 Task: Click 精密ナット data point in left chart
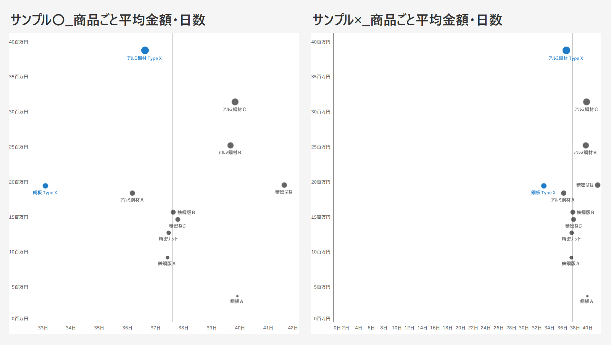click(x=169, y=233)
